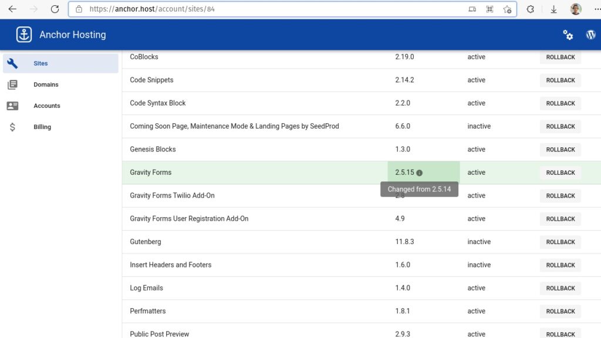Open the browser extensions puzzle icon

pyautogui.click(x=530, y=9)
